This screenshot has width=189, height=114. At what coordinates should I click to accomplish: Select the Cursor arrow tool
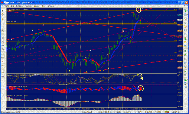point(2,11)
